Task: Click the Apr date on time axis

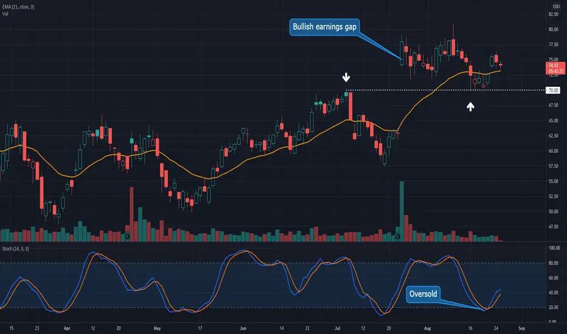Action: click(x=67, y=328)
